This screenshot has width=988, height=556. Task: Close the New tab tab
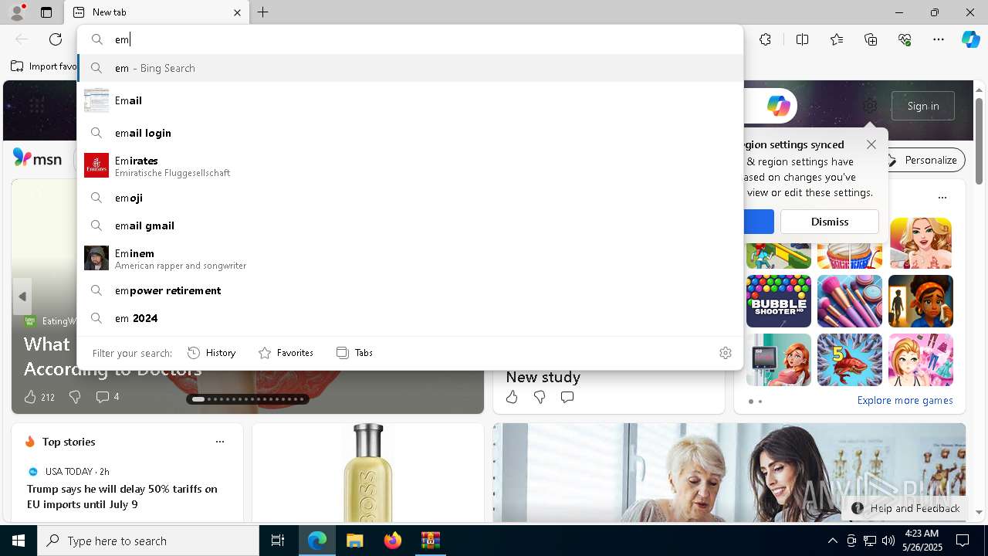coord(238,12)
